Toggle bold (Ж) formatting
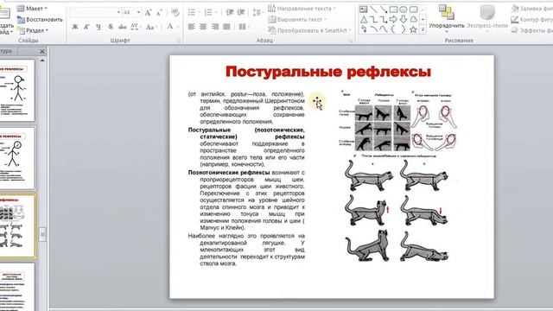This screenshot has width=553, height=311. [75, 27]
